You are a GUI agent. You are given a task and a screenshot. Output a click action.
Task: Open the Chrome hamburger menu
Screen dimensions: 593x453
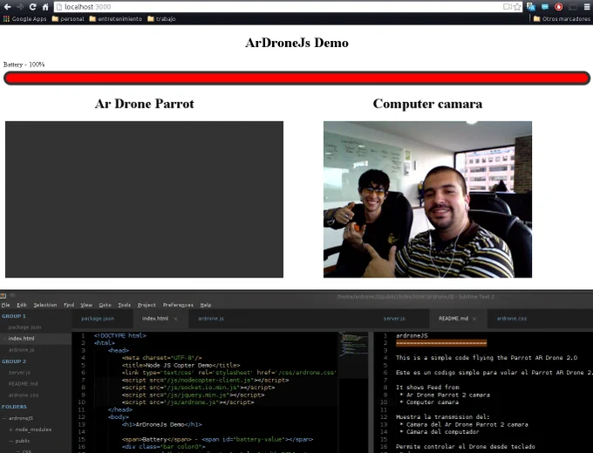pos(587,7)
